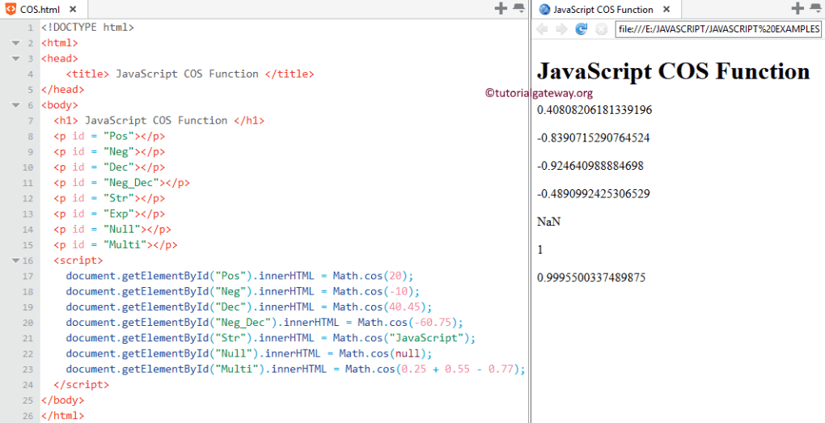
Task: Click Math.cos(-10) on line 18
Action: pos(373,291)
